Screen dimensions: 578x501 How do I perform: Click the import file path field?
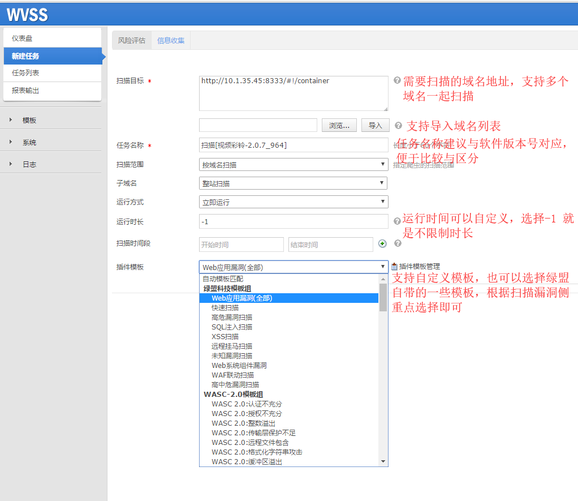click(x=258, y=126)
